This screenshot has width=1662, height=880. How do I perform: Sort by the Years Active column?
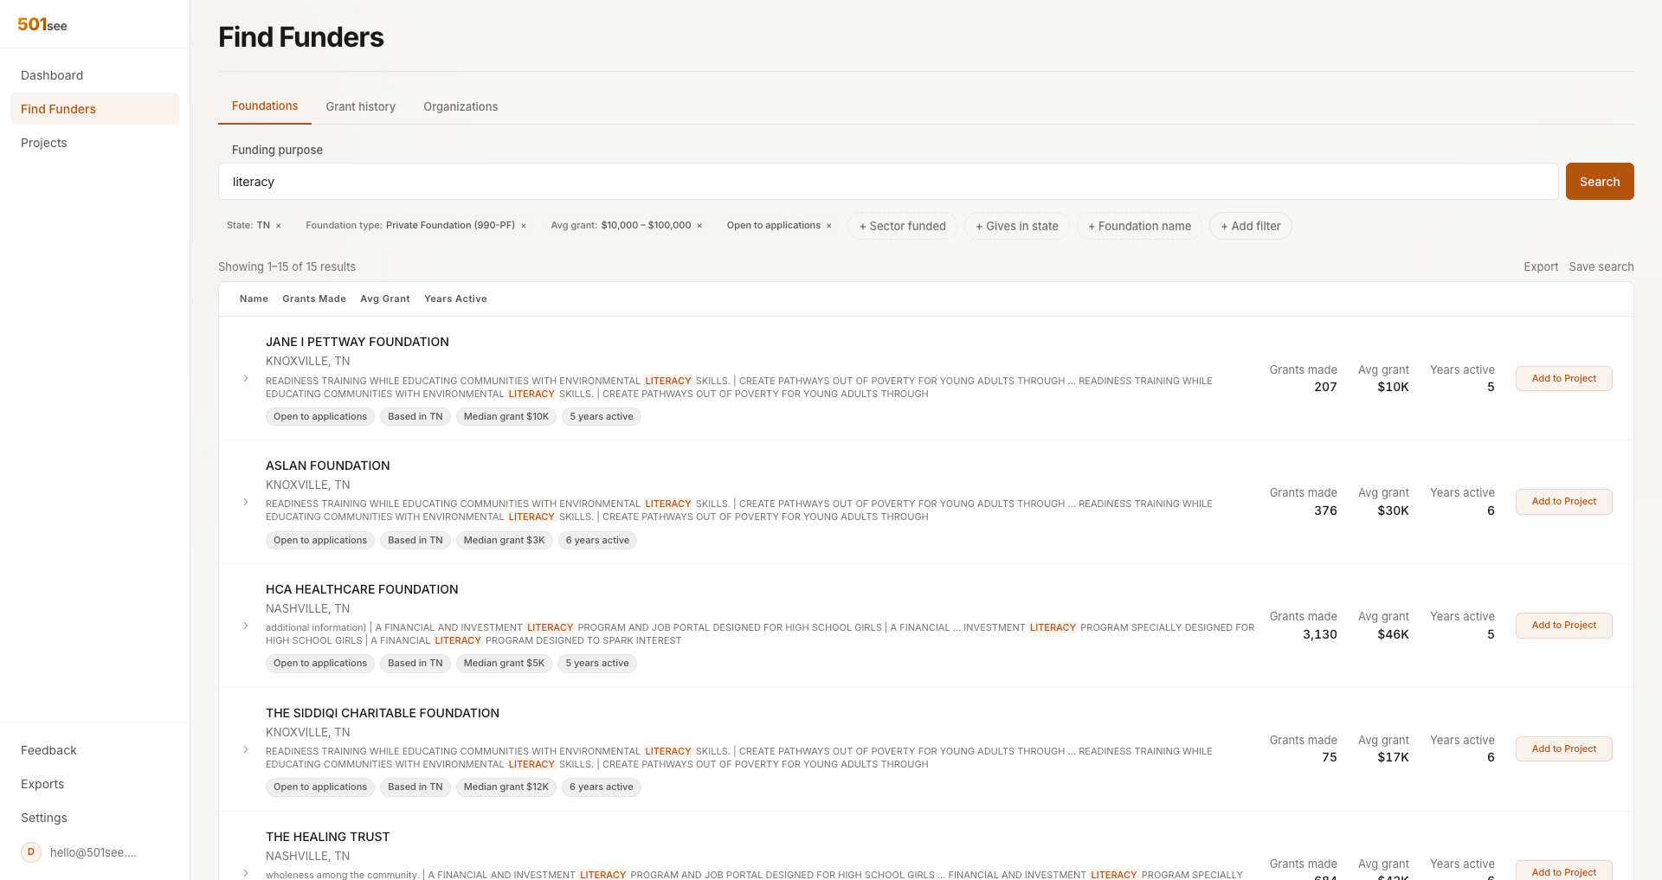point(455,299)
